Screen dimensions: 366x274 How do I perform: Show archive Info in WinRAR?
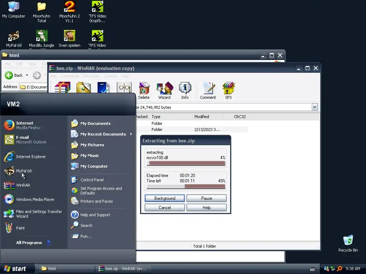click(x=185, y=90)
